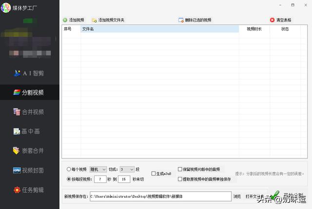Go to 嵌套合并 in the sidebar
The width and height of the screenshot is (312, 209).
[29, 151]
